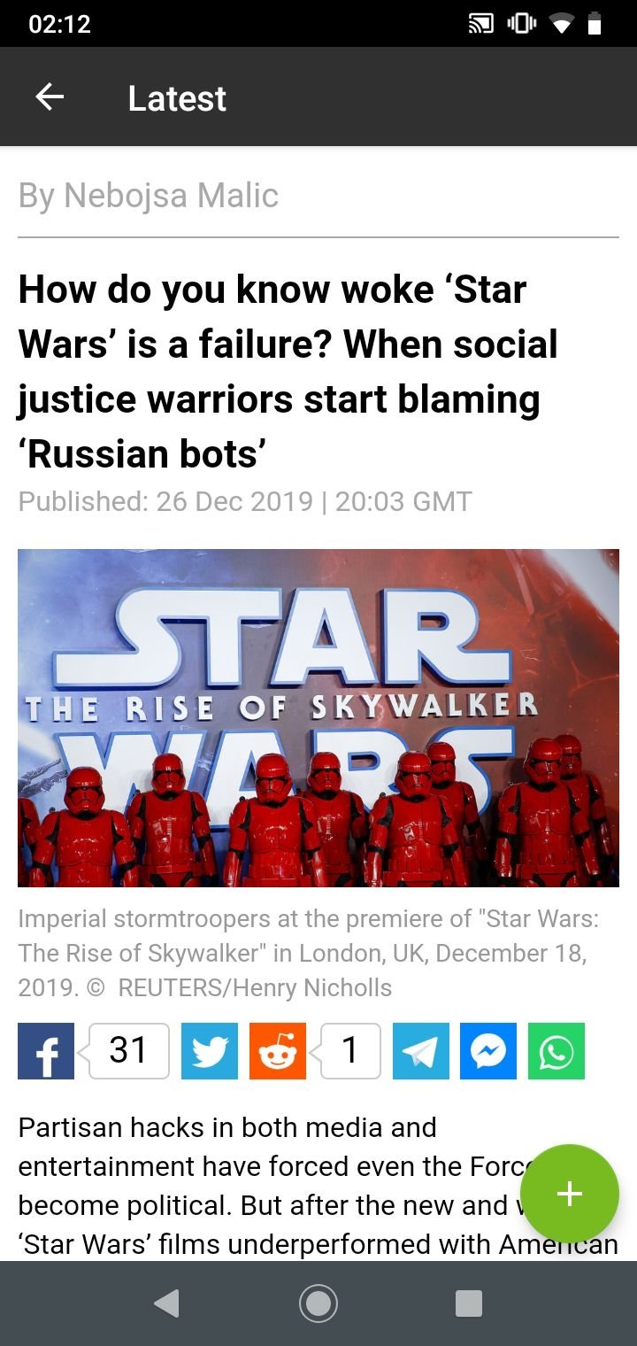Viewport: 637px width, 1346px height.
Task: Share article via Facebook Messenger
Action: (x=488, y=1051)
